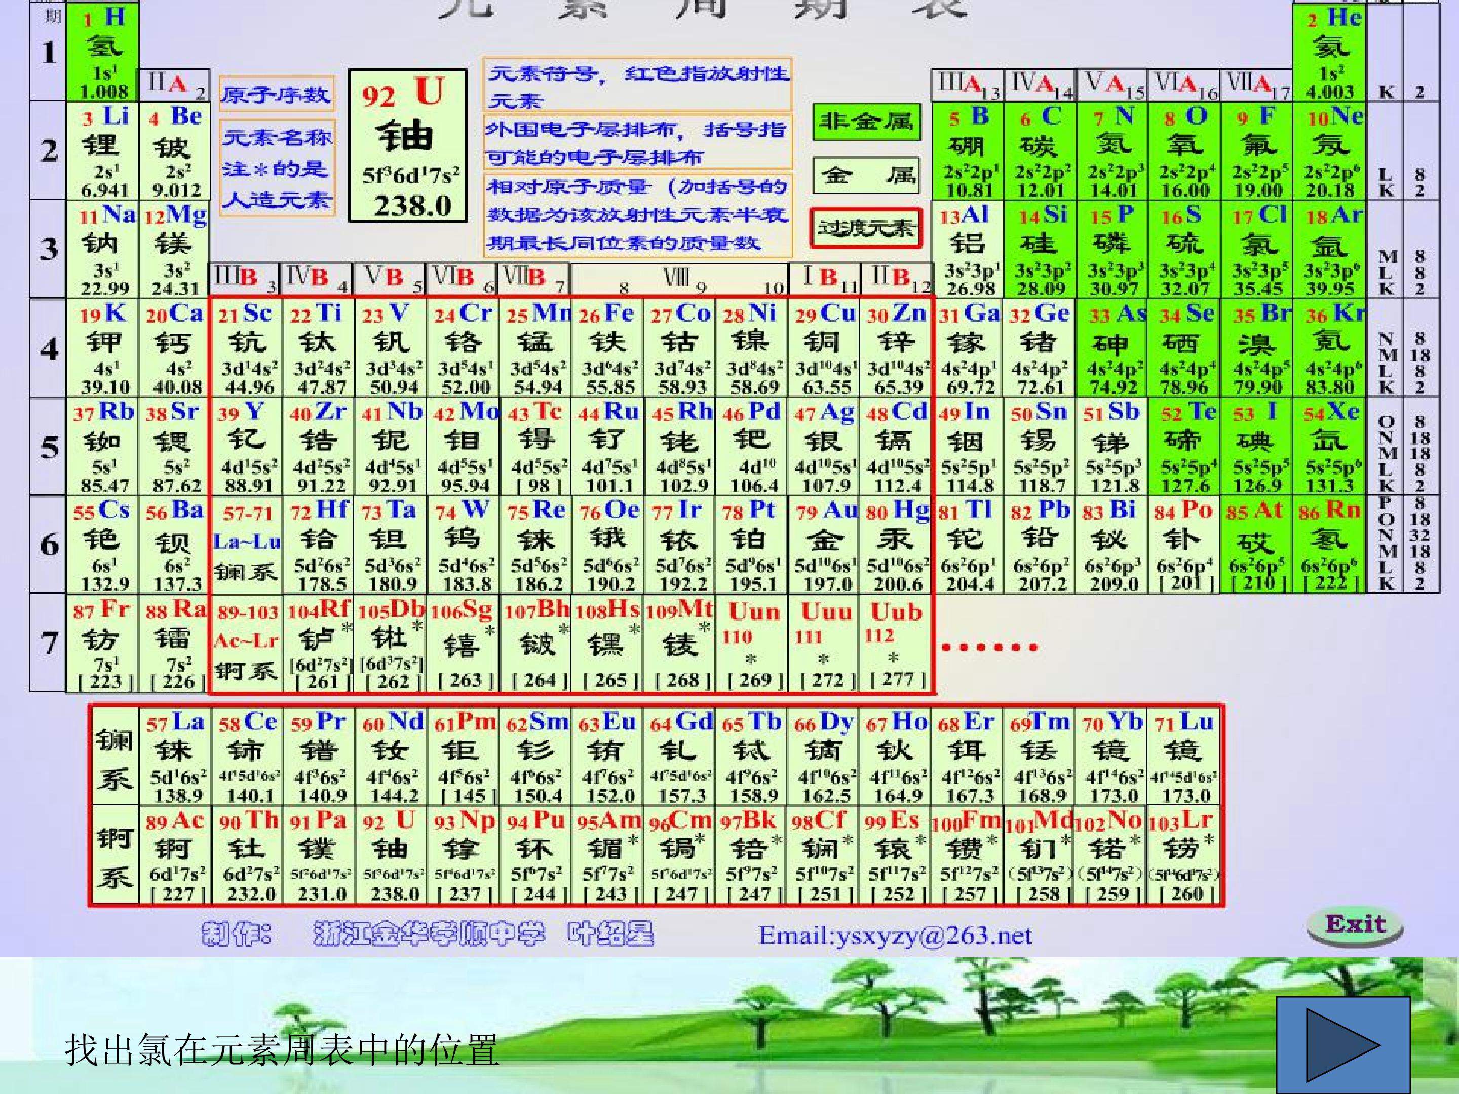Choose the lutetium cell 71 Lu

coord(1184,756)
